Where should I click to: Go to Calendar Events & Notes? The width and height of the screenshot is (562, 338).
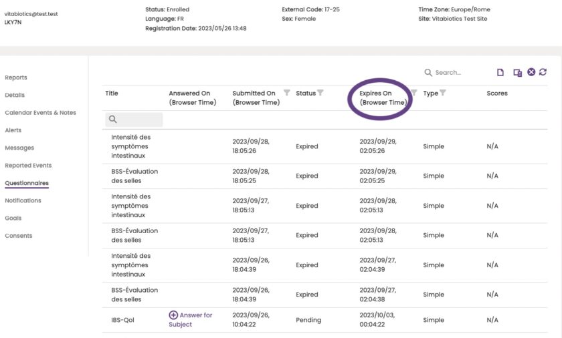pyautogui.click(x=40, y=113)
